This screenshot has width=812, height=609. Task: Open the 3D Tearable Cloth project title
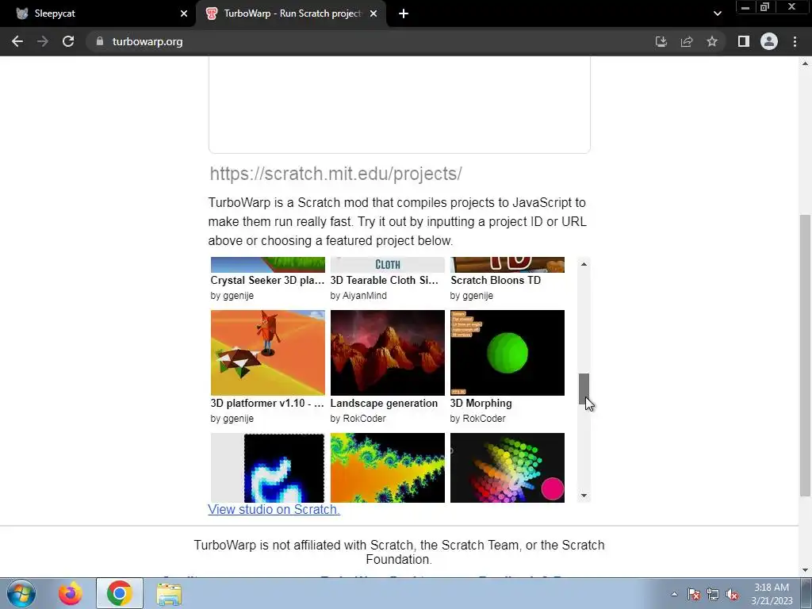pos(385,280)
